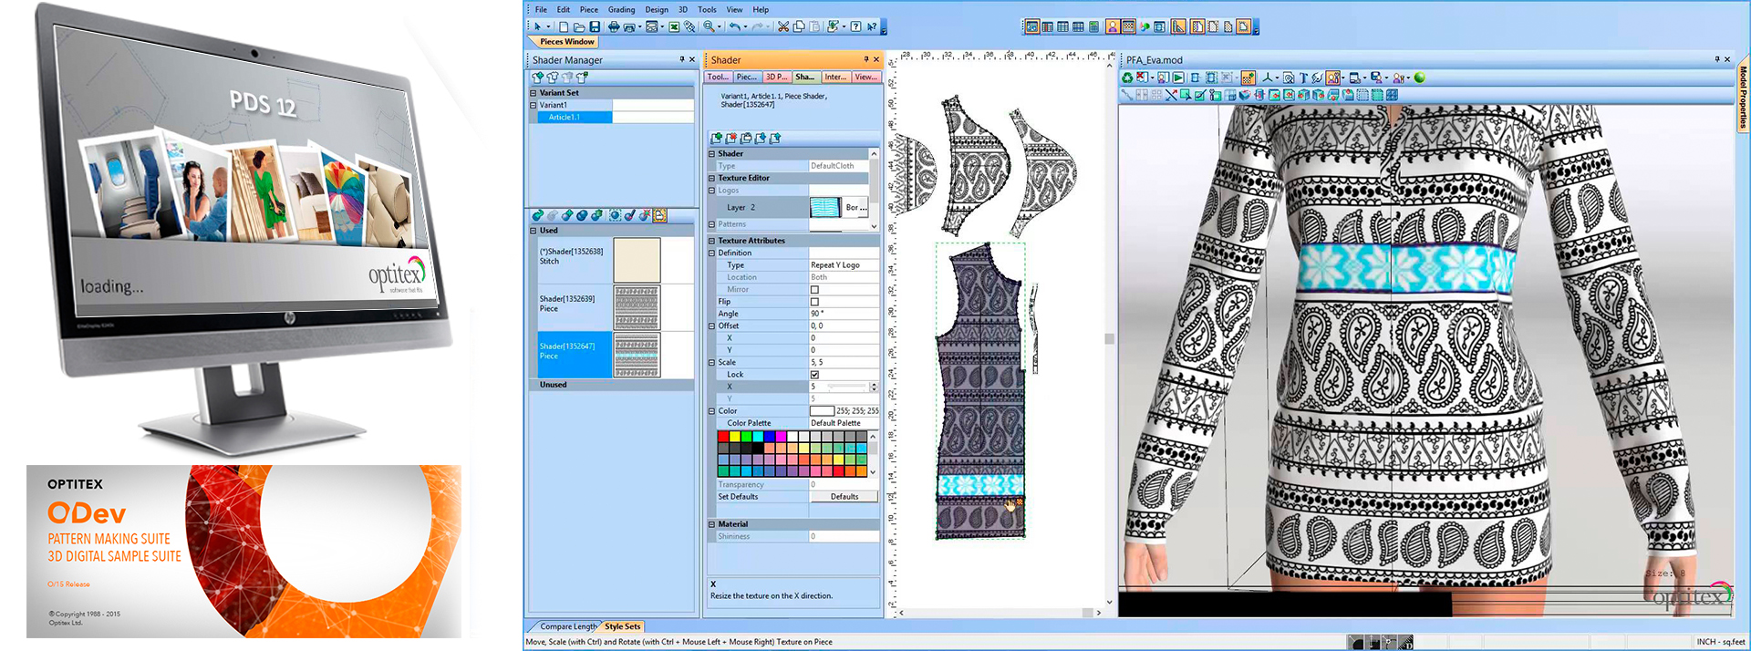Click the first shirt icon in Shader Manager toolbar
This screenshot has height=651, width=1751.
(x=538, y=77)
